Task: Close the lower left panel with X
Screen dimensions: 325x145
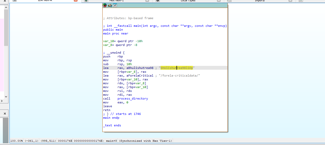Action: (x=5, y=114)
